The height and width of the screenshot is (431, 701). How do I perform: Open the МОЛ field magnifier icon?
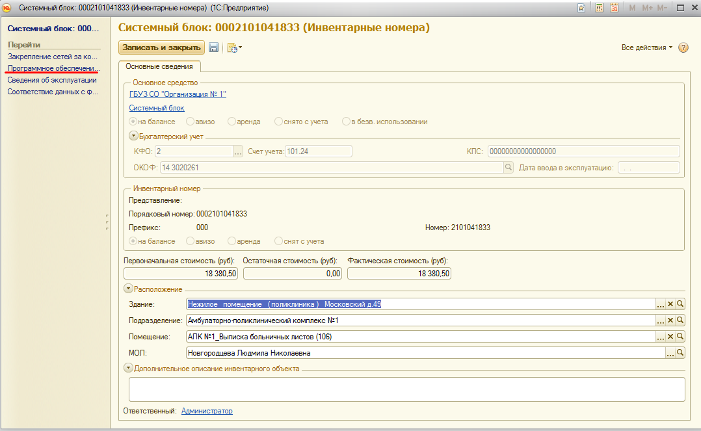coord(680,353)
